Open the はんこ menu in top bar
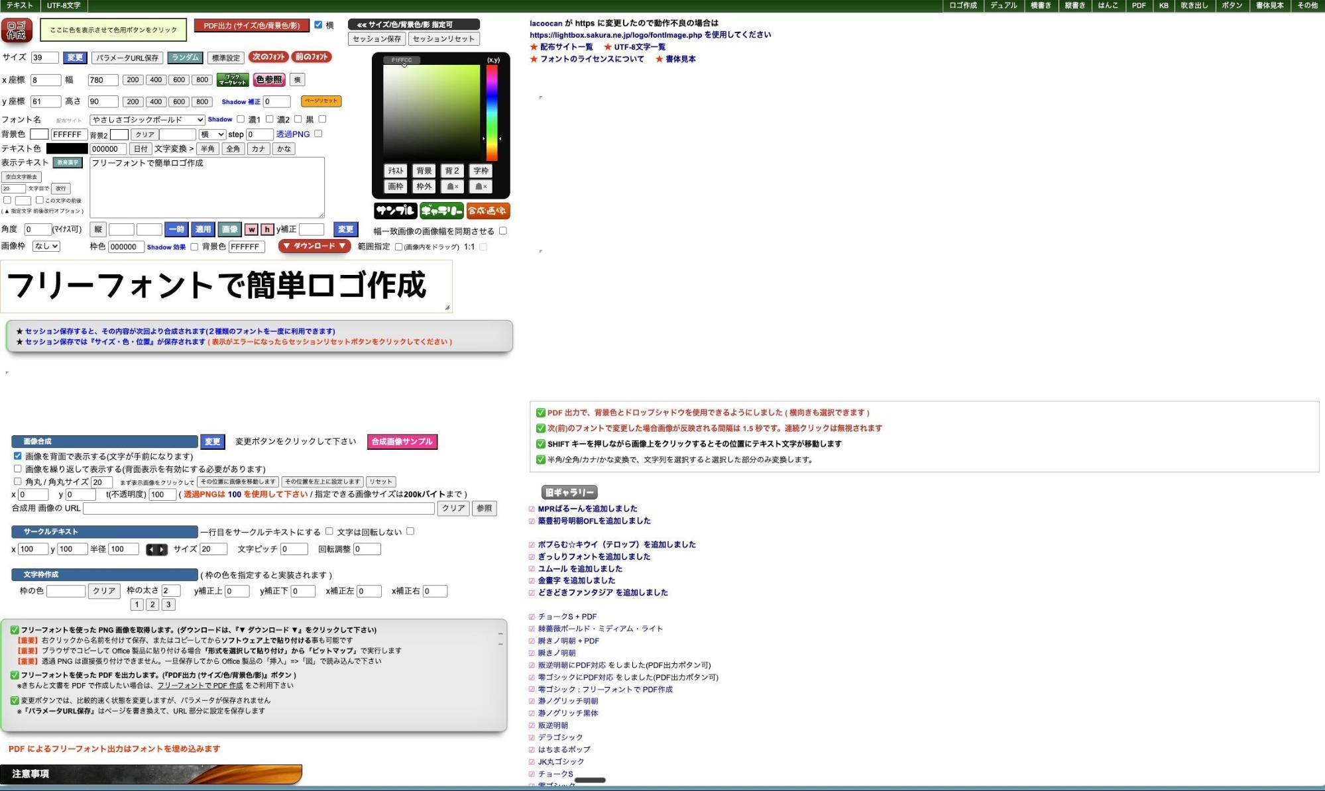 [x=1108, y=5]
